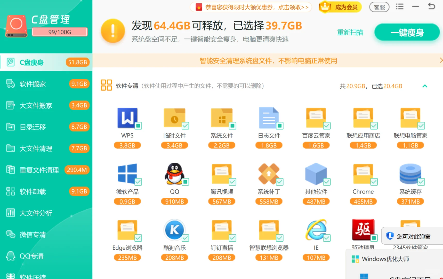Click the C盘瘦身 magnifier icon
The width and height of the screenshot is (443, 279).
tap(10, 62)
